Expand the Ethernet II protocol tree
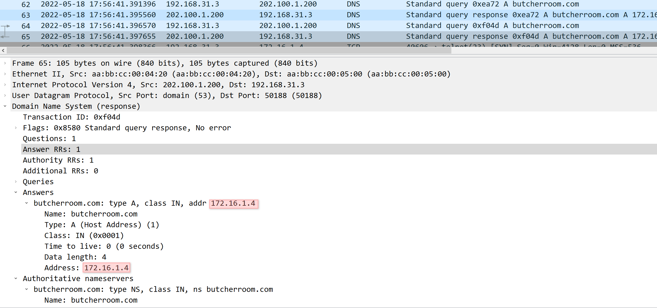Image resolution: width=657 pixels, height=308 pixels. coord(5,74)
